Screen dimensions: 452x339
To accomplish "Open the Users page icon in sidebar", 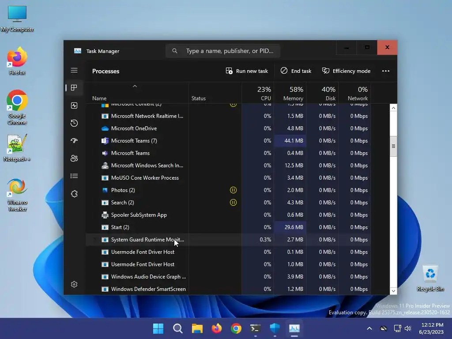I will coord(74,158).
